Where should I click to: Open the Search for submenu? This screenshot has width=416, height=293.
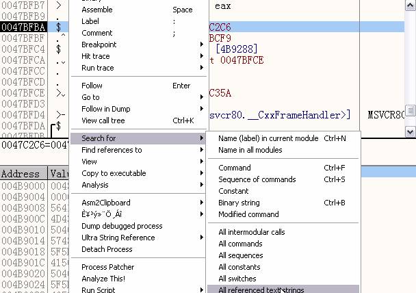138,138
